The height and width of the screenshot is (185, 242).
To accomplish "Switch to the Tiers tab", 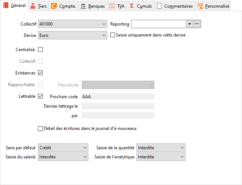I will pyautogui.click(x=39, y=6).
